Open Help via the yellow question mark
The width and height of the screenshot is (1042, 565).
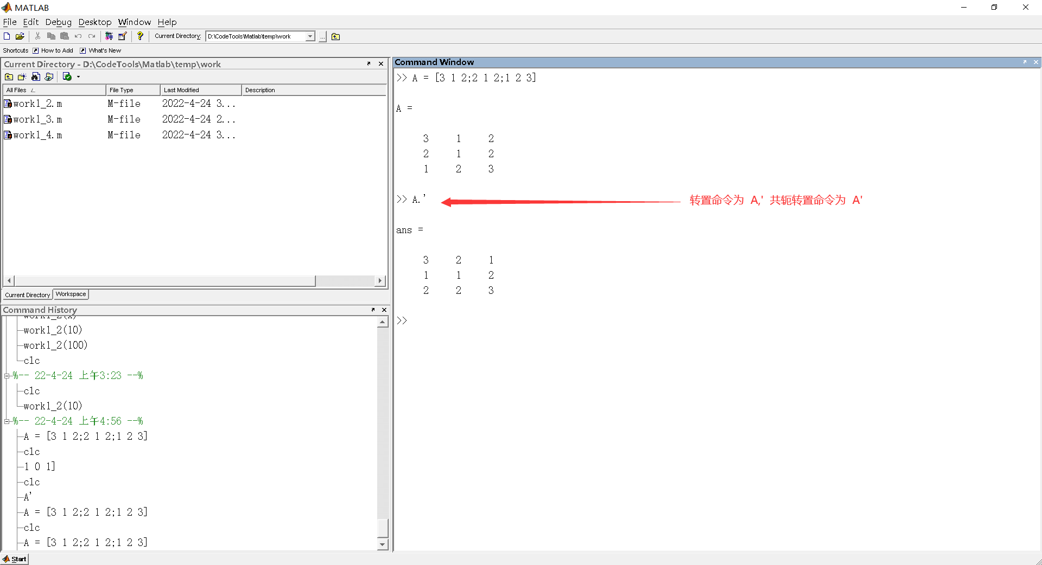(x=140, y=36)
